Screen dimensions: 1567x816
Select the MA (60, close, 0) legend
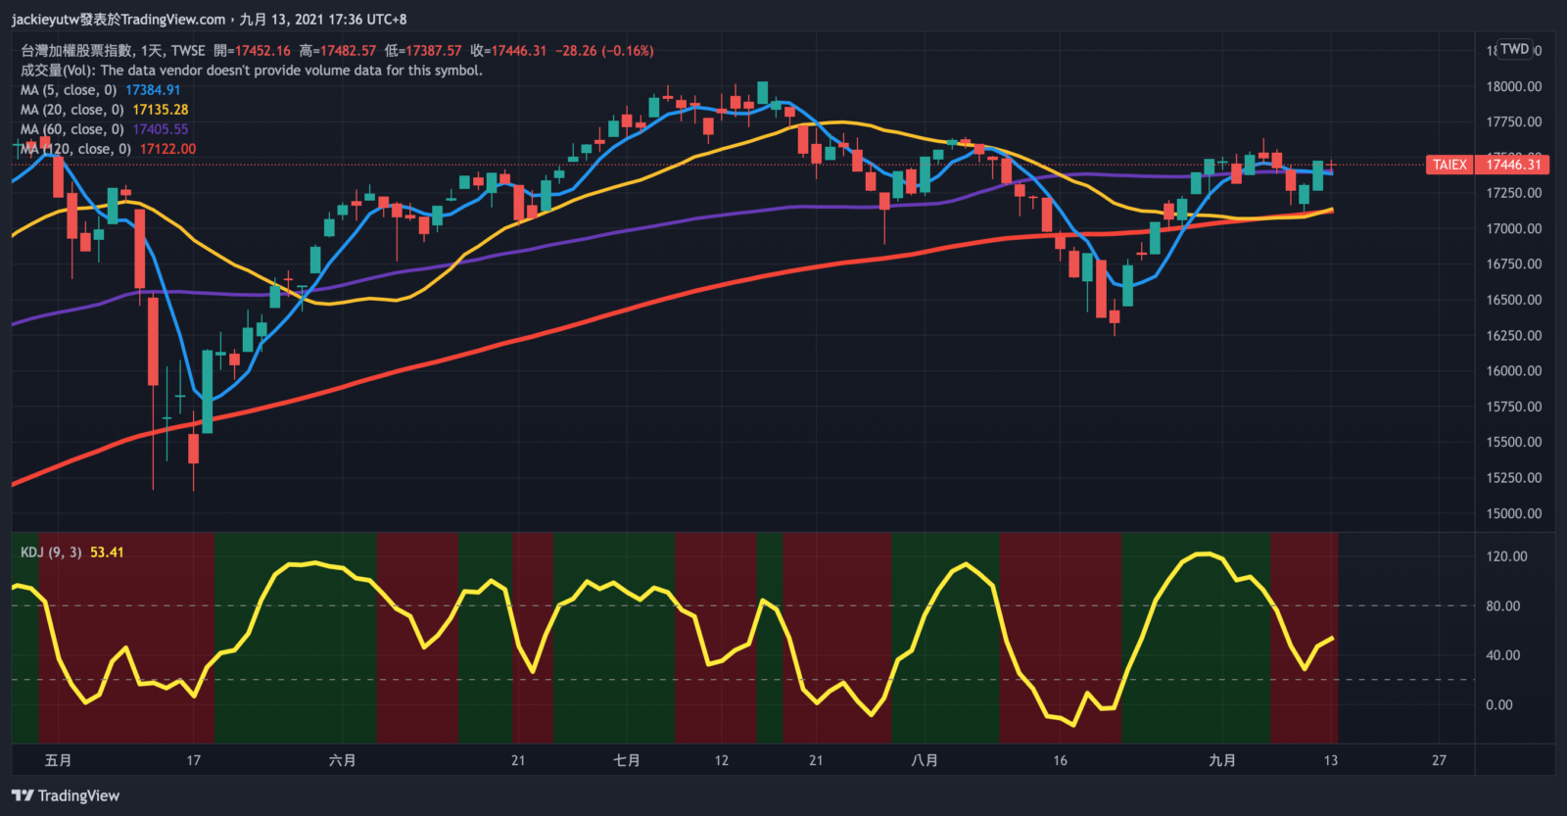72,129
